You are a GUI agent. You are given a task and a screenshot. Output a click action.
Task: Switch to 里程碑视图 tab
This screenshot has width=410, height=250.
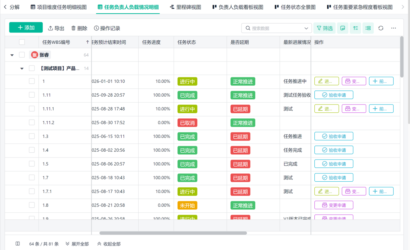(186, 7)
